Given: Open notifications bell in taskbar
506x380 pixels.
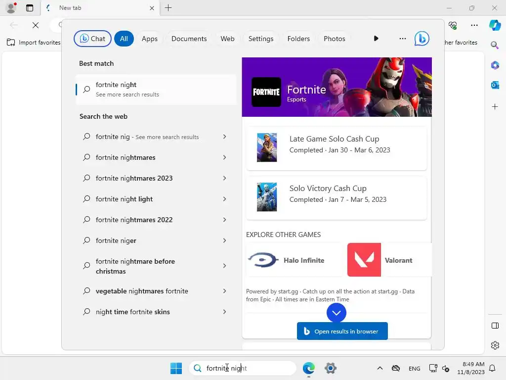Looking at the screenshot, I should tap(493, 368).
